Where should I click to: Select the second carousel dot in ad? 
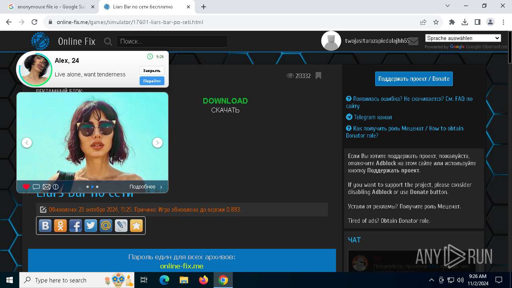point(92,187)
